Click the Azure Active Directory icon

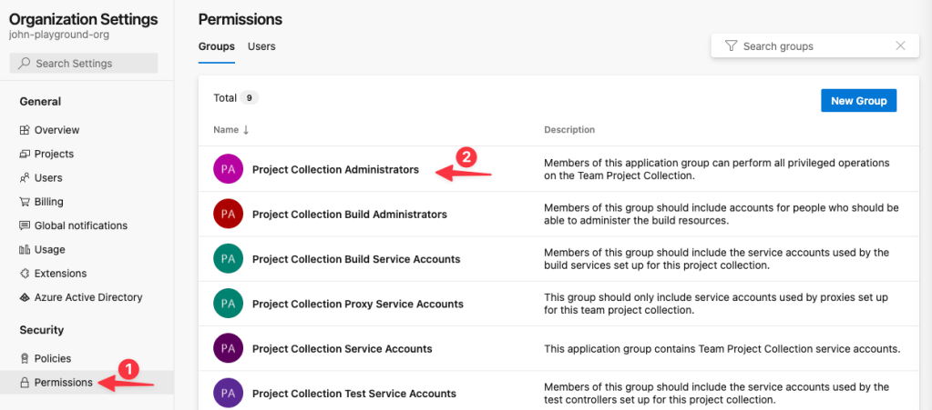coord(25,297)
